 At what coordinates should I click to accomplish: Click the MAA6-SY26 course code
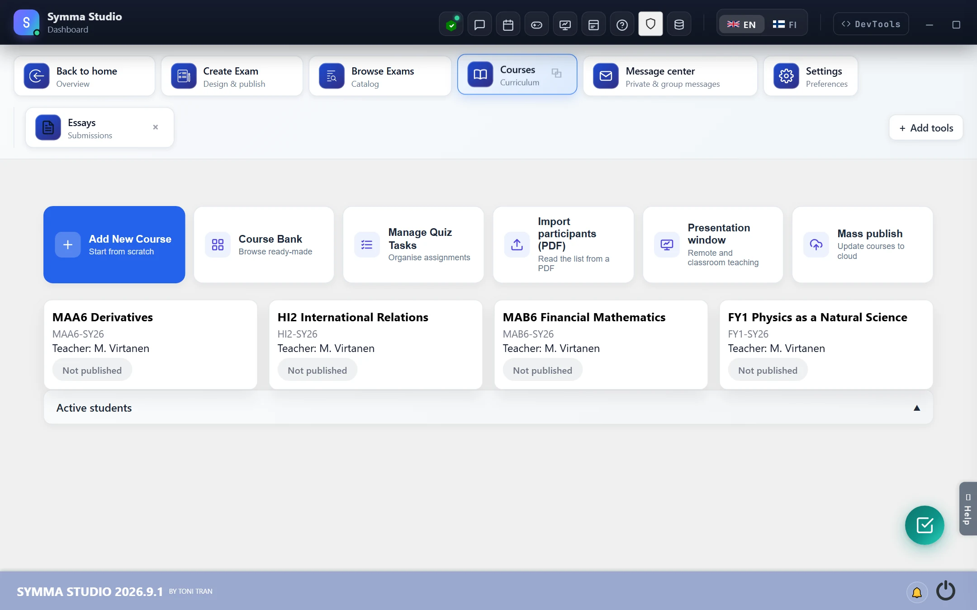coord(78,334)
